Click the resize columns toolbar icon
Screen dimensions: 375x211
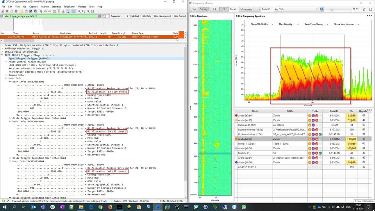(x=93, y=11)
